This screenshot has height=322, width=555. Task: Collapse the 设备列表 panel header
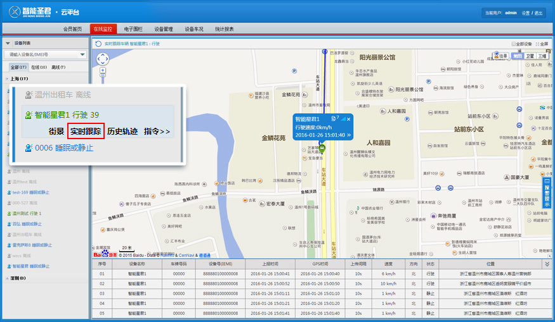click(8, 43)
